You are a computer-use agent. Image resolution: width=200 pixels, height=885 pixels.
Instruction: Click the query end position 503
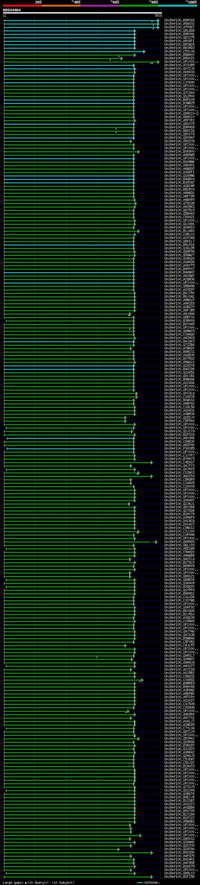click(157, 15)
